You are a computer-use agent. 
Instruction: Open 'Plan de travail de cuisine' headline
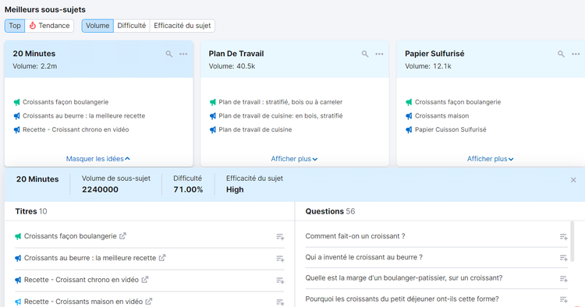255,129
